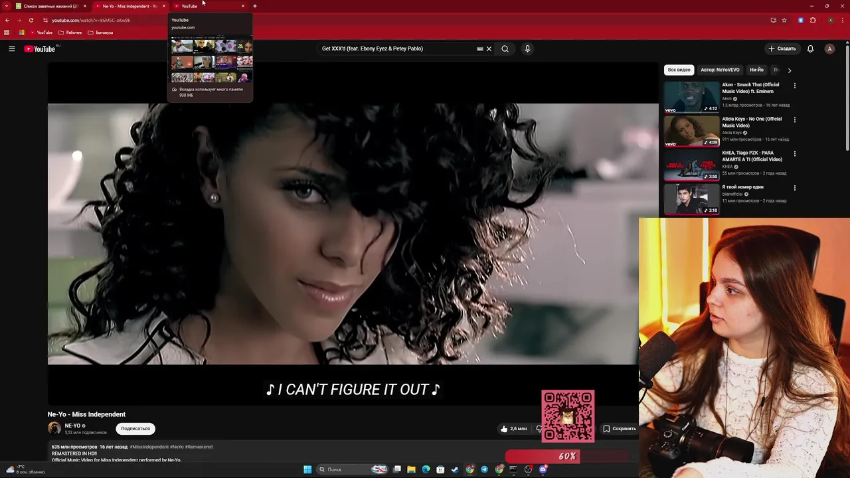Screen dimensions: 850x478
Task: Clear the search box with the X icon
Action: 489,48
